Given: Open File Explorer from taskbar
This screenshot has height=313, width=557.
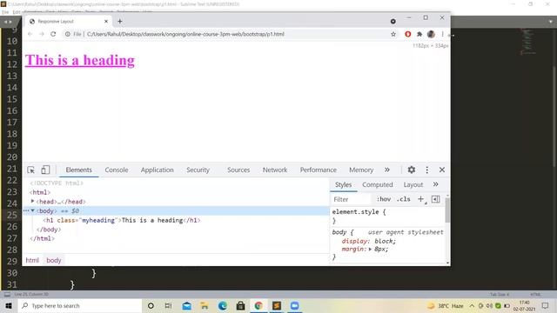Looking at the screenshot, I should tap(205, 305).
